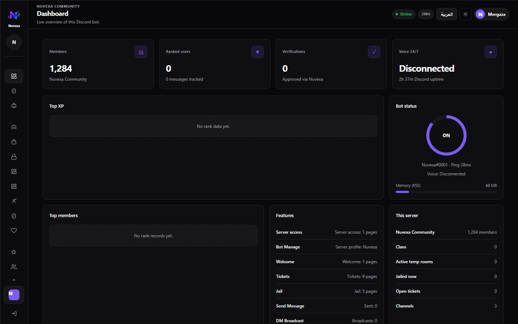
Task: Open the Welcome feature row
Action: [x=326, y=262]
